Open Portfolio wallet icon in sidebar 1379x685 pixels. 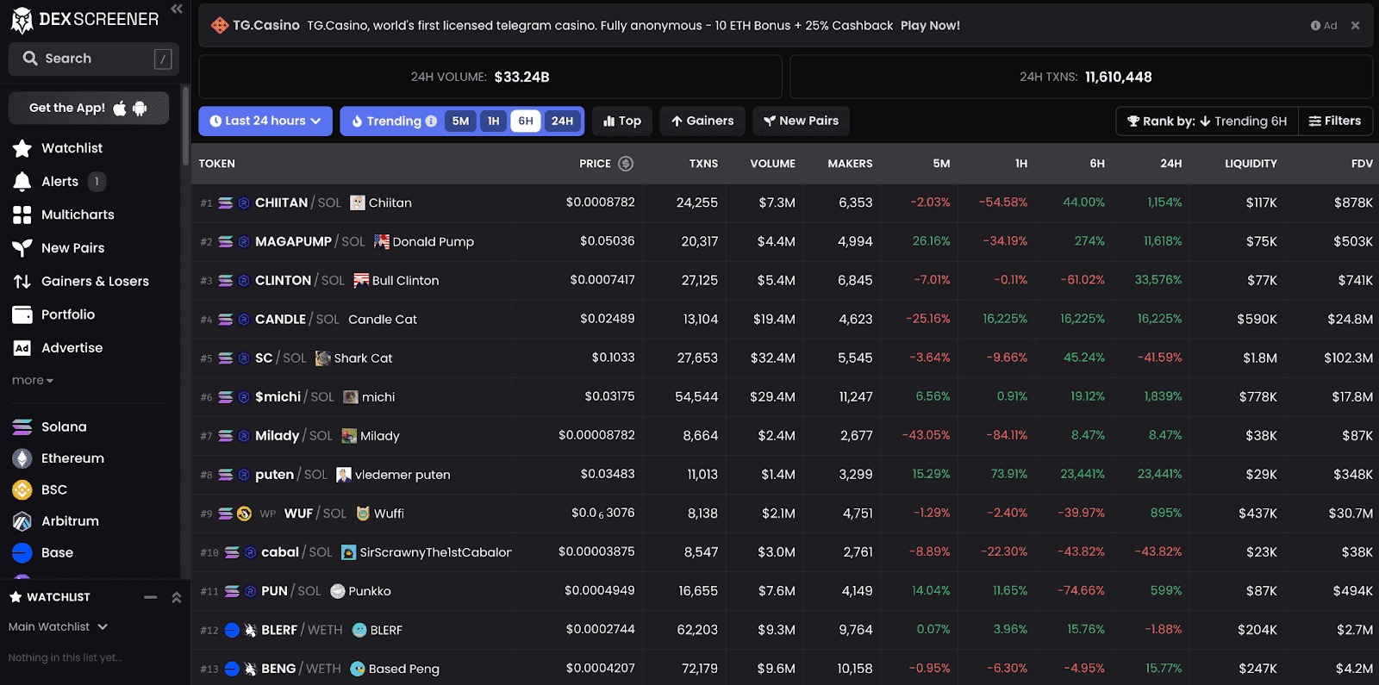pyautogui.click(x=22, y=314)
